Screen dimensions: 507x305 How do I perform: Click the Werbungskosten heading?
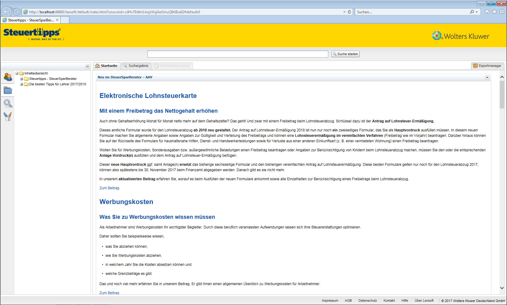[x=126, y=202]
